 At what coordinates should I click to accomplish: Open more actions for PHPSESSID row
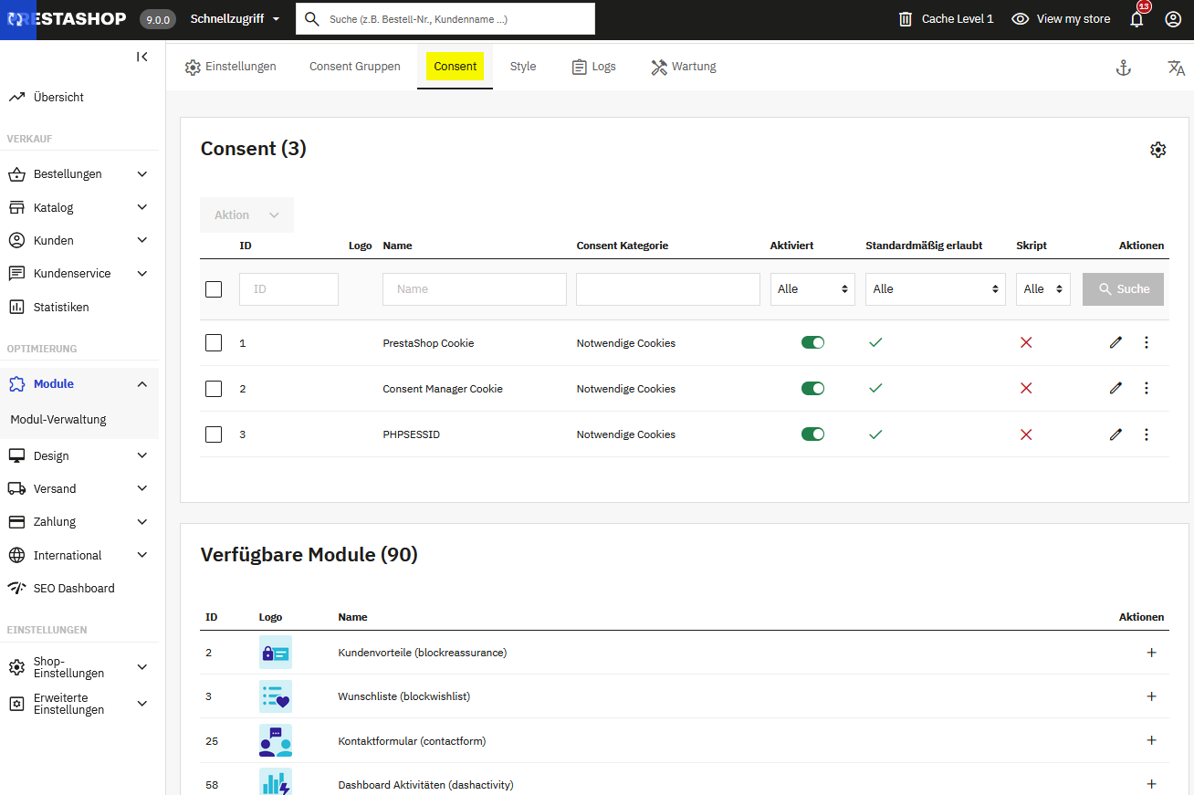coord(1147,434)
